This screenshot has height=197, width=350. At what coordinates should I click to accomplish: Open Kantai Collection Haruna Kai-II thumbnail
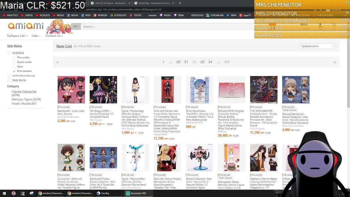pos(200,158)
